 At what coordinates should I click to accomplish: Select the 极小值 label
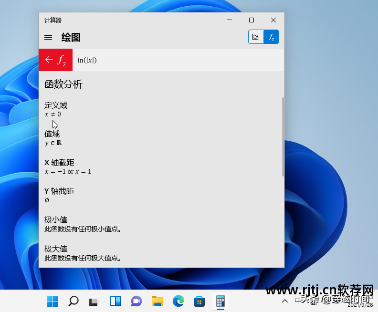click(56, 220)
